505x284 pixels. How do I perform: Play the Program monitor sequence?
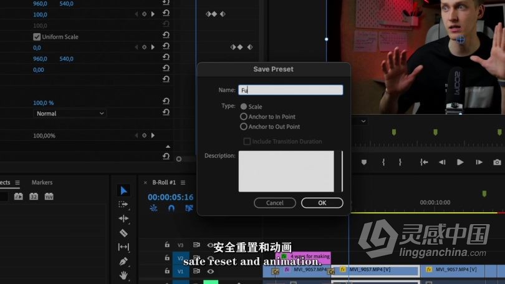(460, 162)
